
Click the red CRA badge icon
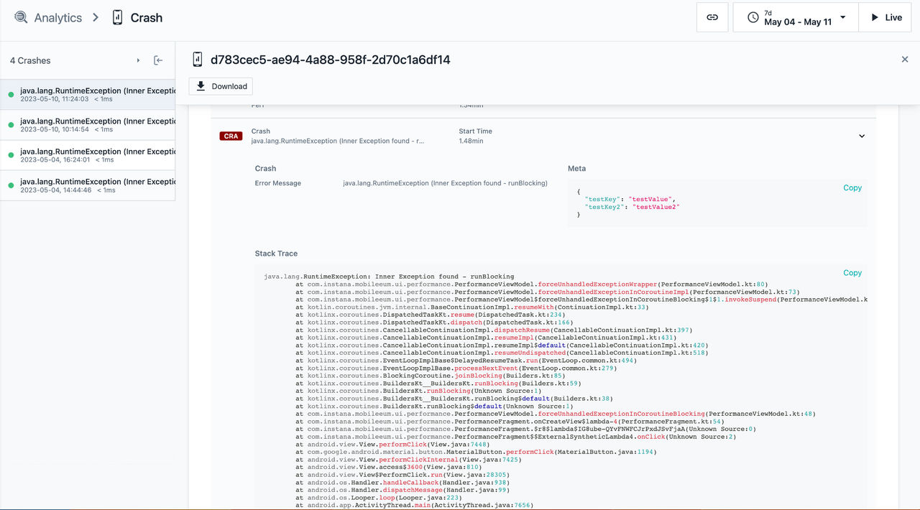click(231, 136)
